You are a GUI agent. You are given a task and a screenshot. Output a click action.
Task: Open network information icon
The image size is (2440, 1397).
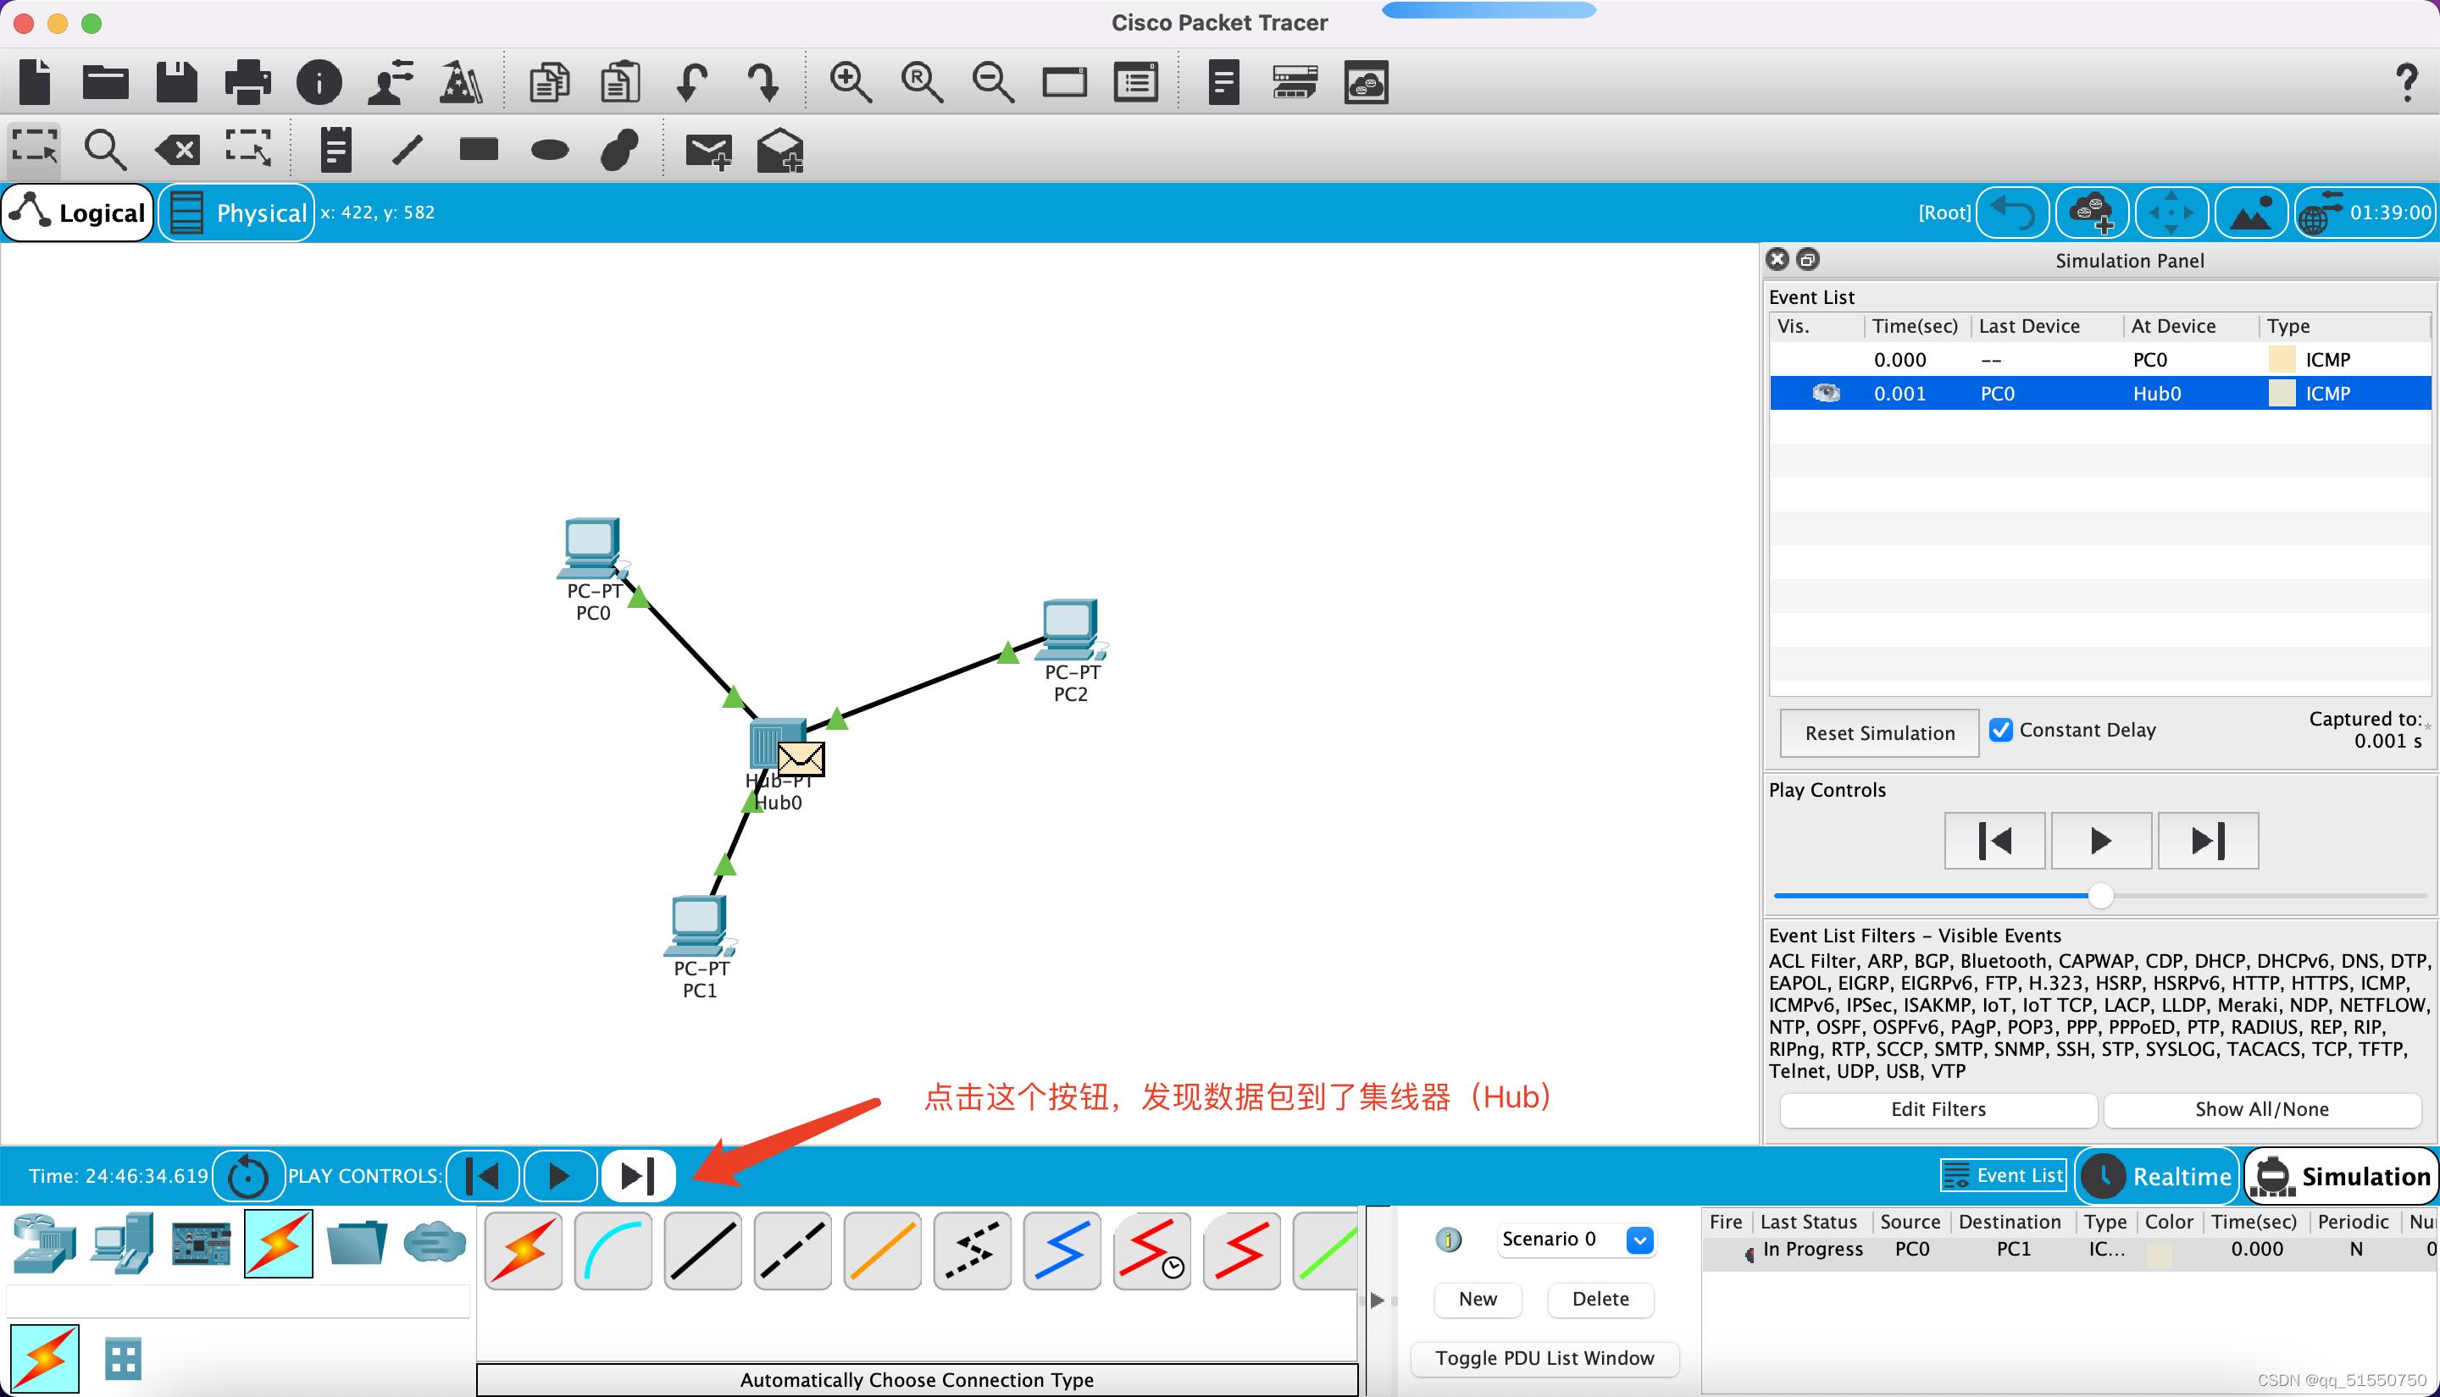pos(319,82)
